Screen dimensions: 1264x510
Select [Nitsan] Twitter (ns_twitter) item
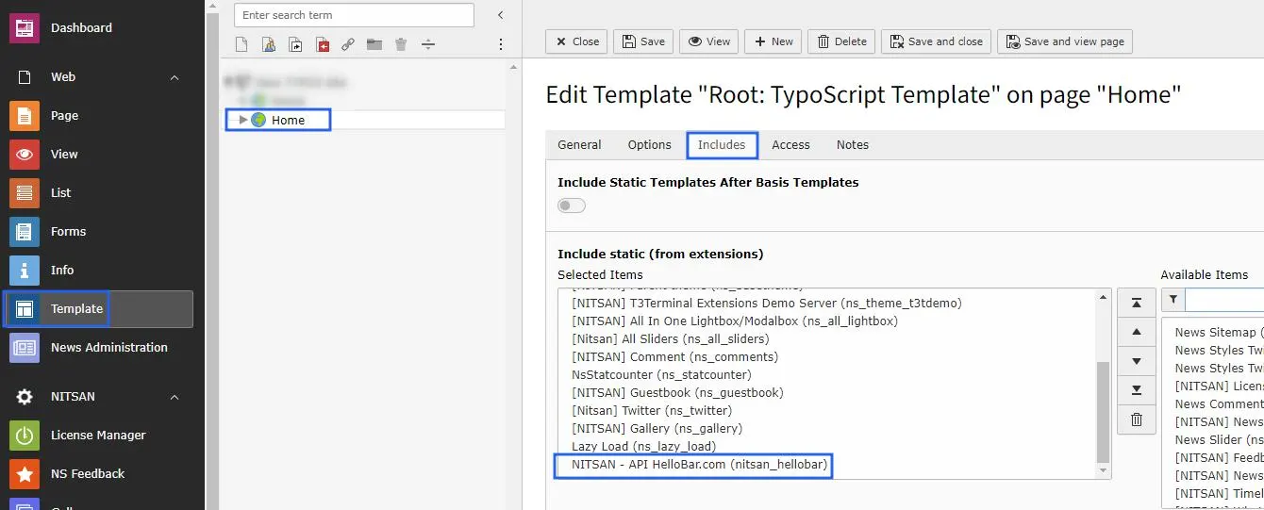pyautogui.click(x=652, y=411)
